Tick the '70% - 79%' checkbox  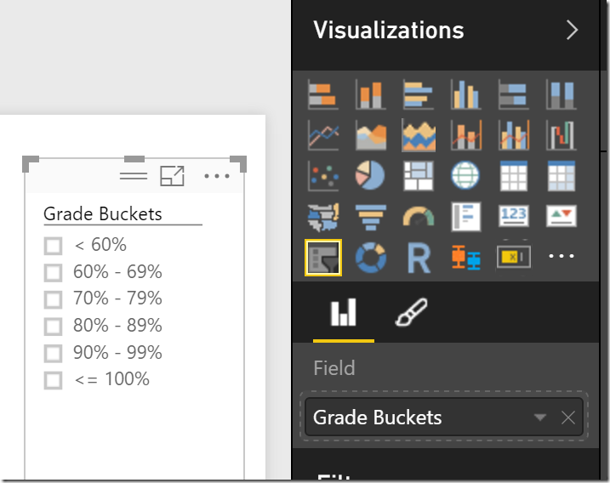click(54, 299)
